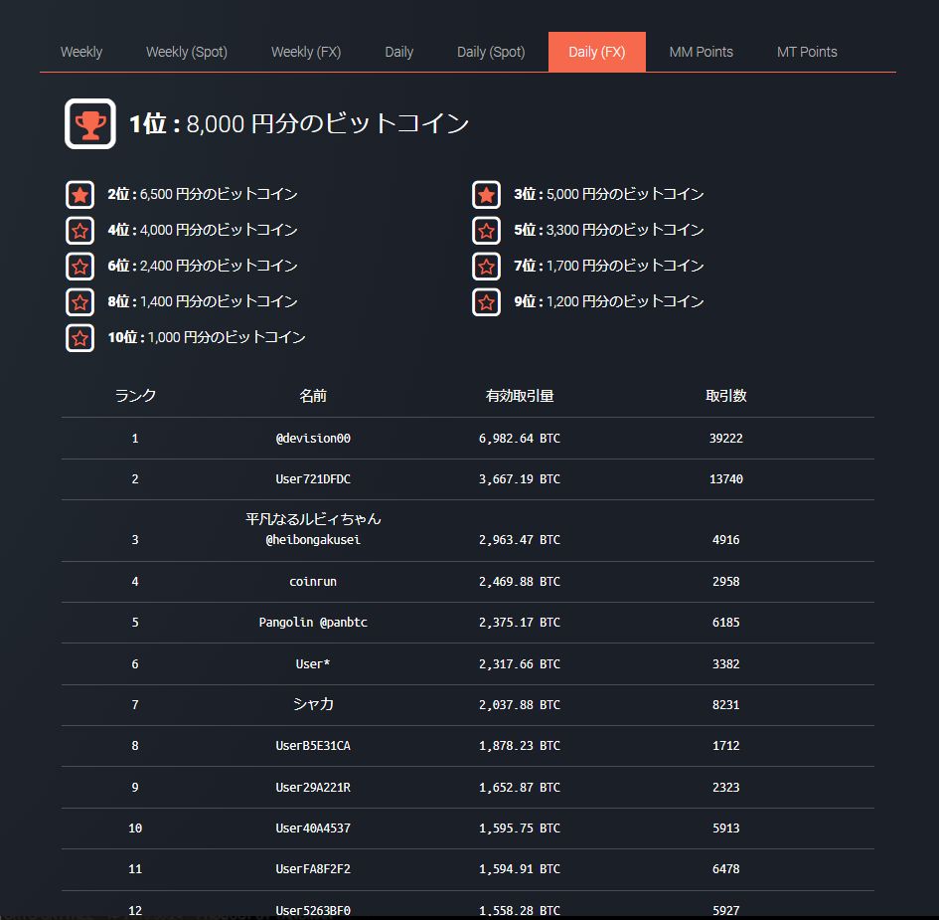The width and height of the screenshot is (939, 920).
Task: Click the 1位 8,000 円分のビットコイン heading
Action: (x=299, y=124)
